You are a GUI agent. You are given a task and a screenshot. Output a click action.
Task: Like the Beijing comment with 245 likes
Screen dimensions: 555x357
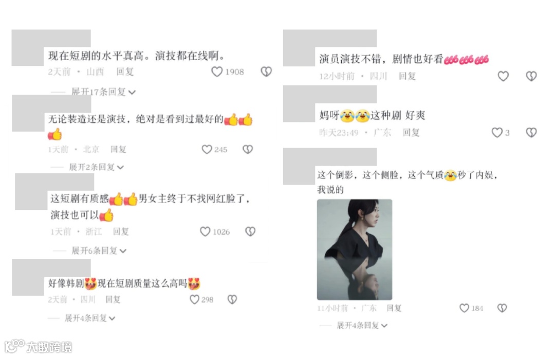tap(207, 150)
